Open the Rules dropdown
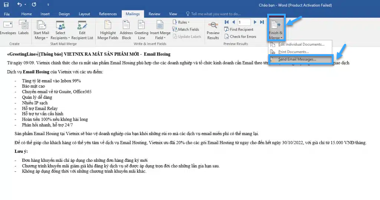 pos(181,22)
